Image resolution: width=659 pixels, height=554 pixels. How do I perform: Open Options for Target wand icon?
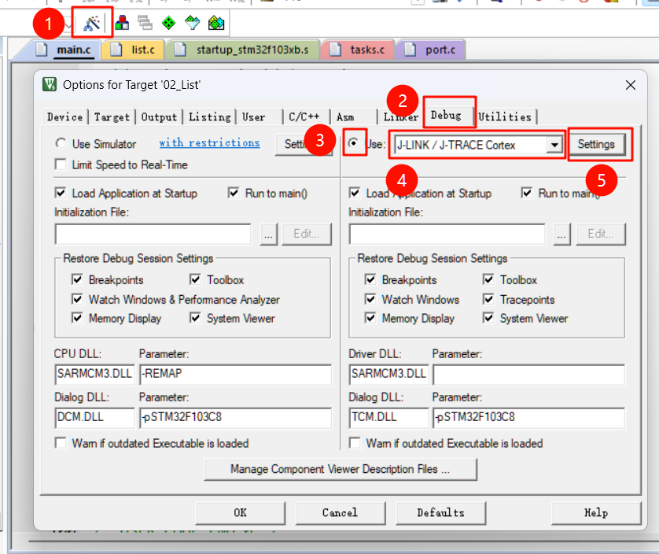(92, 23)
